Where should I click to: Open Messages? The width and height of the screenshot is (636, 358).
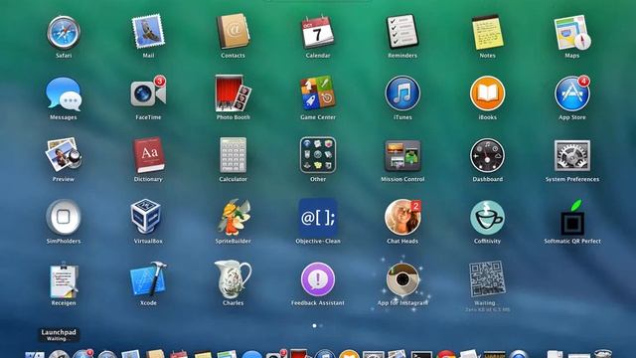coord(64,94)
